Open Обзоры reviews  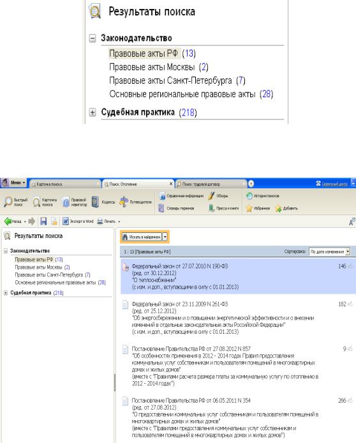coord(218,196)
